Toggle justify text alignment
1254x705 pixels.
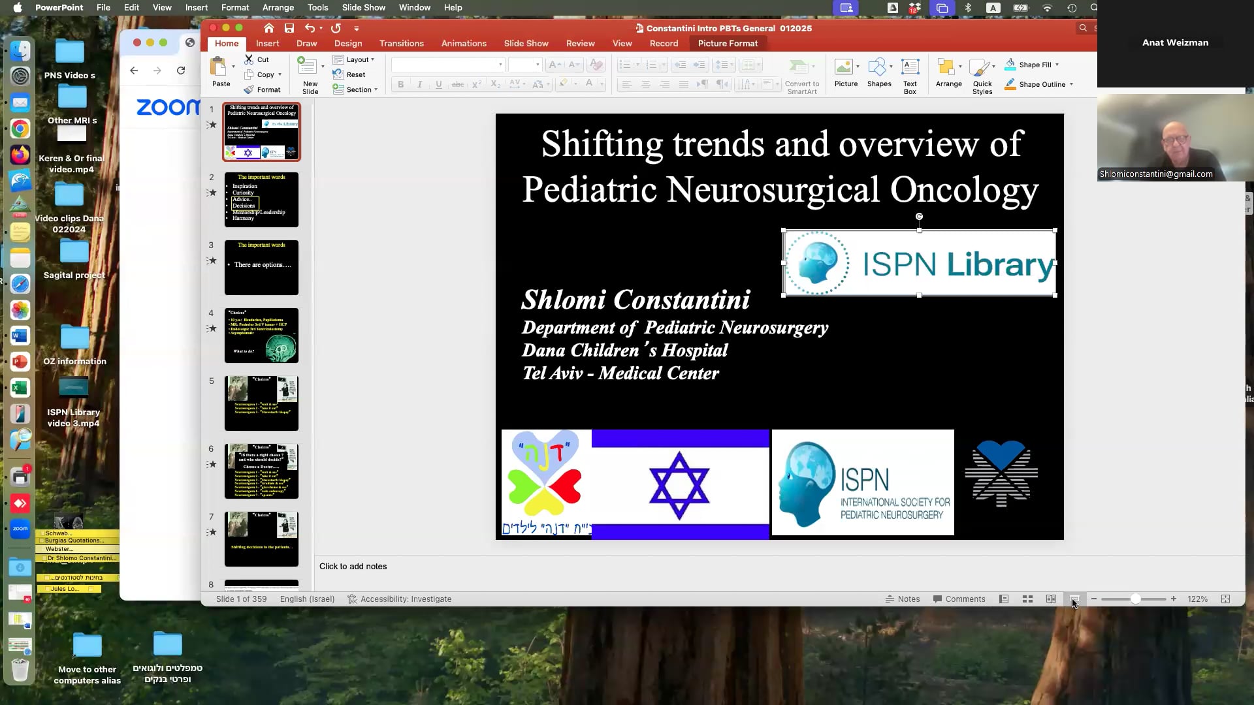click(683, 84)
